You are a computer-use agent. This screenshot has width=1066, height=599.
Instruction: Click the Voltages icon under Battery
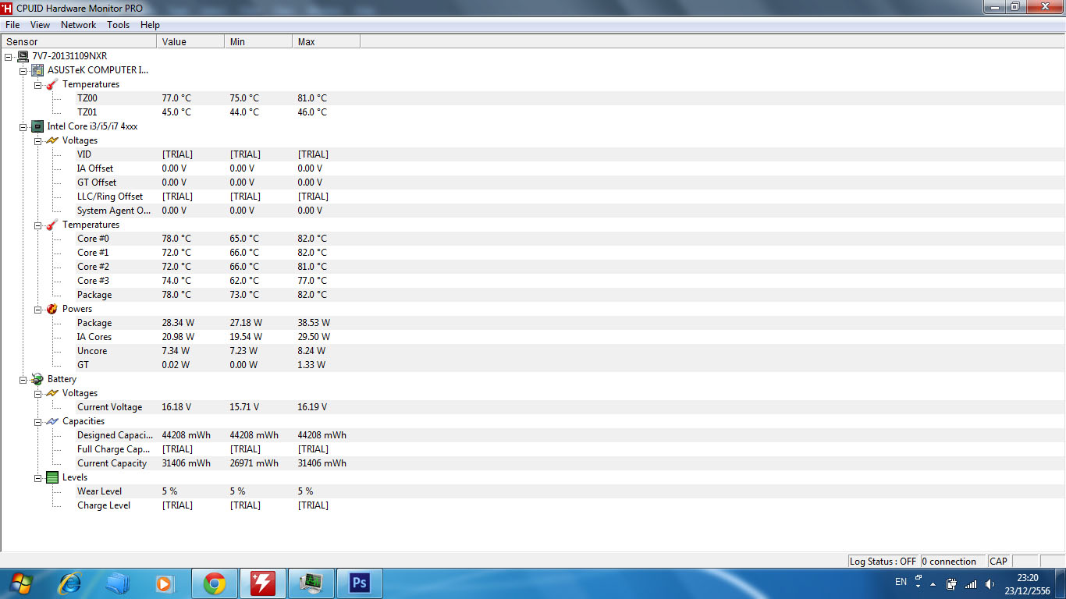52,393
